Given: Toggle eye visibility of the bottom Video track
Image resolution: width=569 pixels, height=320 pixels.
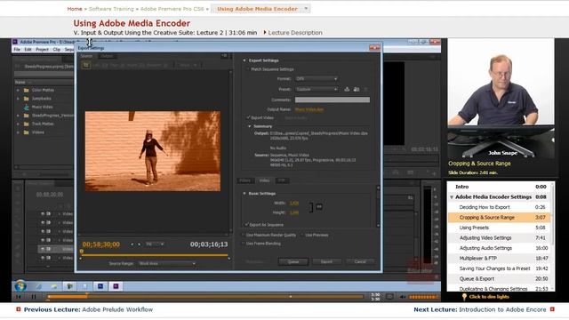Looking at the screenshot, I should [43, 258].
